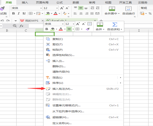The image size is (153, 126).
Task: Click the mini toolbar AutoSum sigma icon
Action: tap(115, 24)
